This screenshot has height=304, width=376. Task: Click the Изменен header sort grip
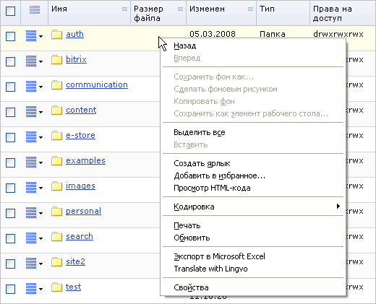pyautogui.click(x=251, y=9)
